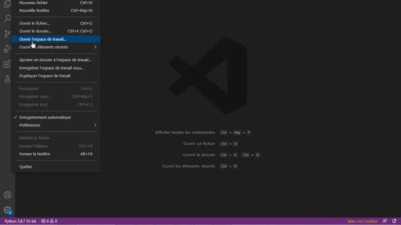Select Ouvrir le fichier... menu entry
Viewport: 401px width, 225px height.
click(56, 23)
